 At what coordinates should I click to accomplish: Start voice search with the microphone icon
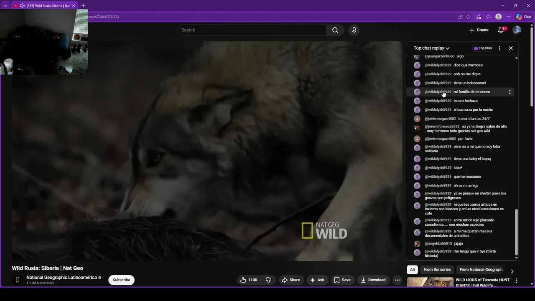354,30
